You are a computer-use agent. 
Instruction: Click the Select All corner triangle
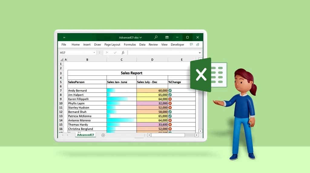point(62,60)
